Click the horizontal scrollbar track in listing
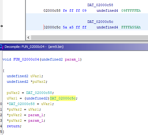This screenshot has width=148, height=135. (x=90, y=38)
